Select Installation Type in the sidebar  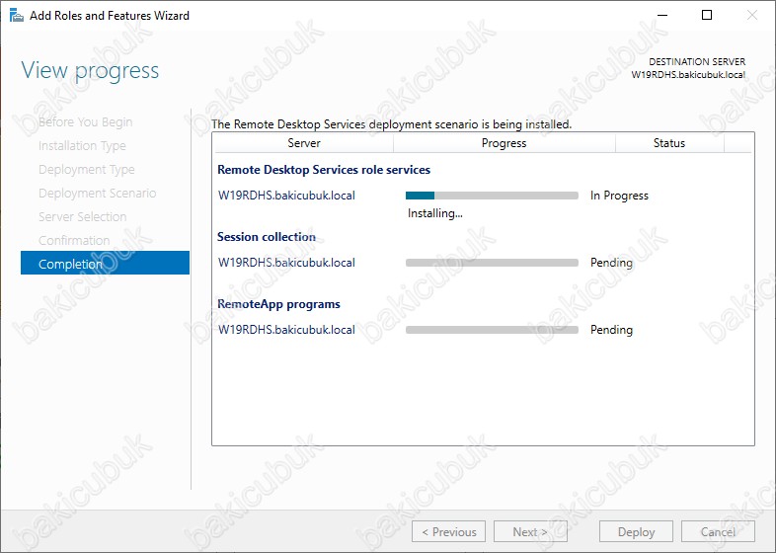[82, 146]
